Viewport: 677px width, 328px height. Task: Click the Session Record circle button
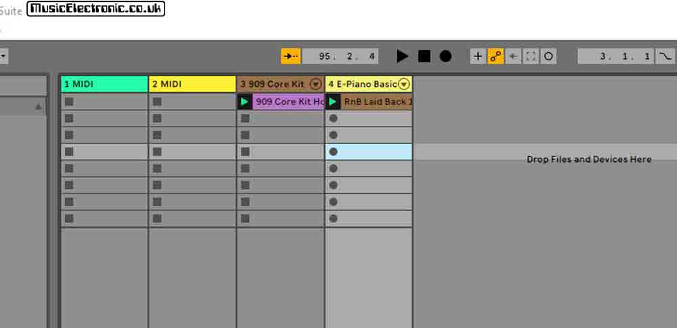(x=548, y=56)
